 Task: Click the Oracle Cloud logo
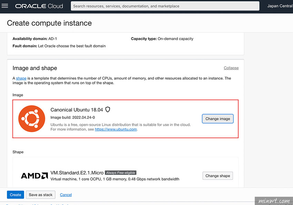(39, 6)
